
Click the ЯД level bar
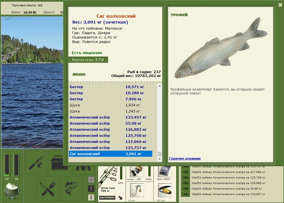point(16,165)
